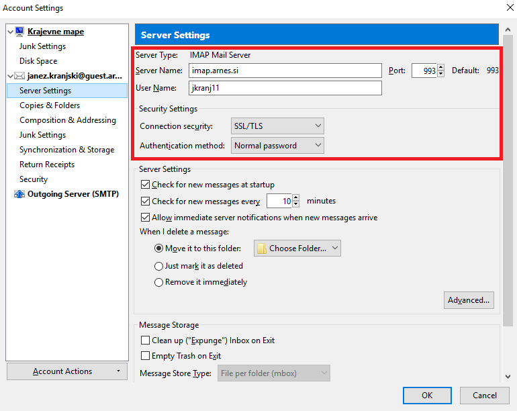
Task: Click the Advanced... button
Action: [469, 300]
